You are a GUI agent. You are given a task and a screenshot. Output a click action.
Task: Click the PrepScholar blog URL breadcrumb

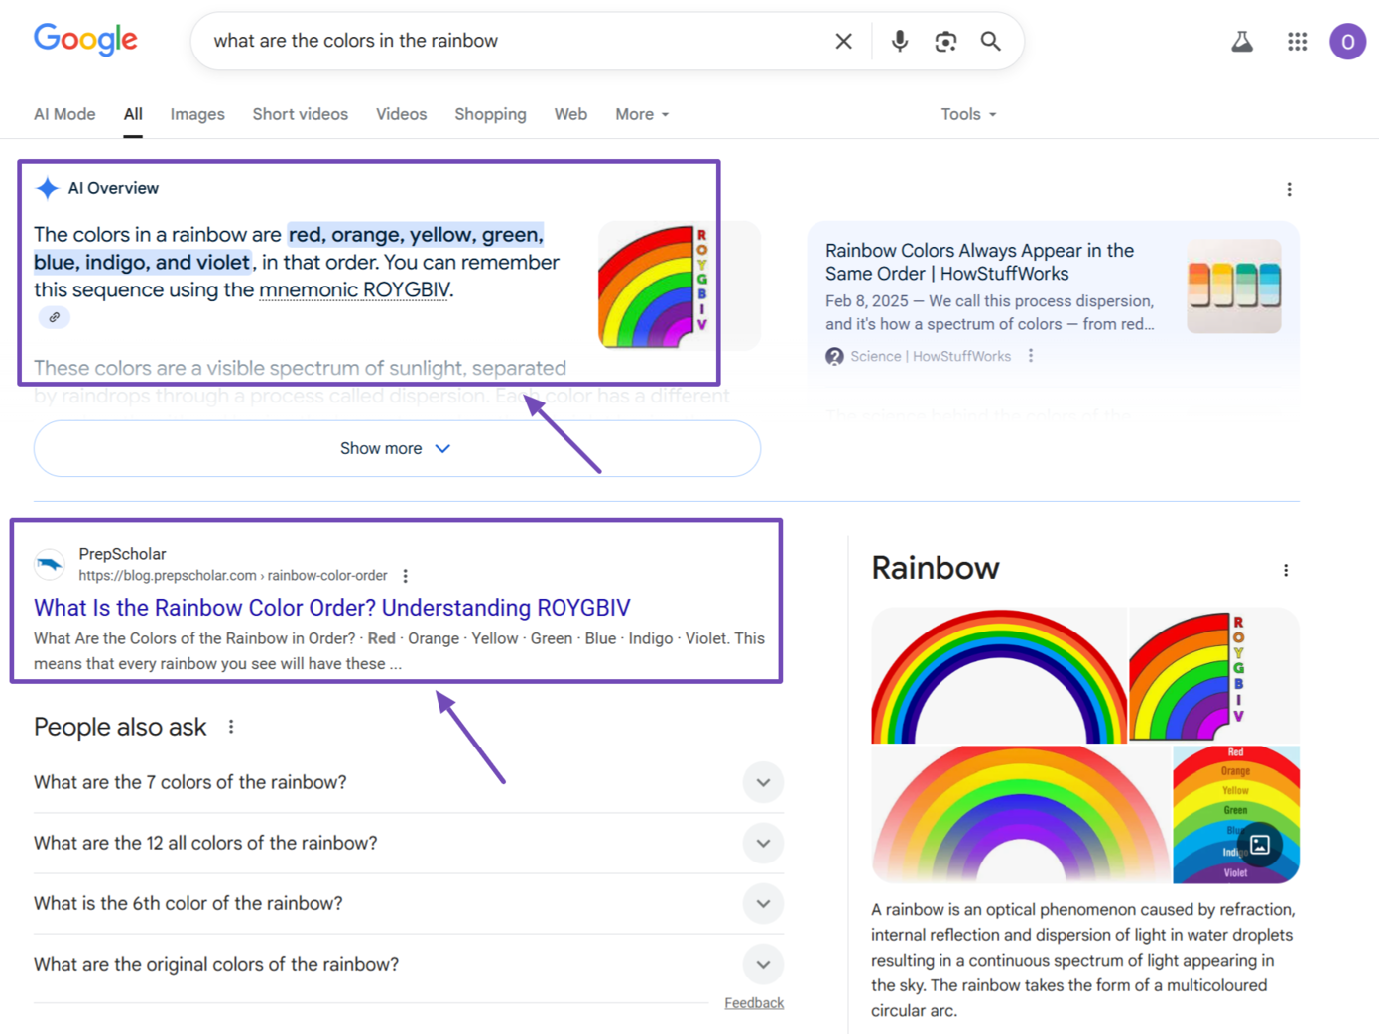(233, 576)
